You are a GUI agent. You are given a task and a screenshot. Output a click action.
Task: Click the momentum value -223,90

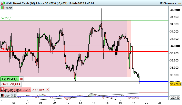[175, 98]
